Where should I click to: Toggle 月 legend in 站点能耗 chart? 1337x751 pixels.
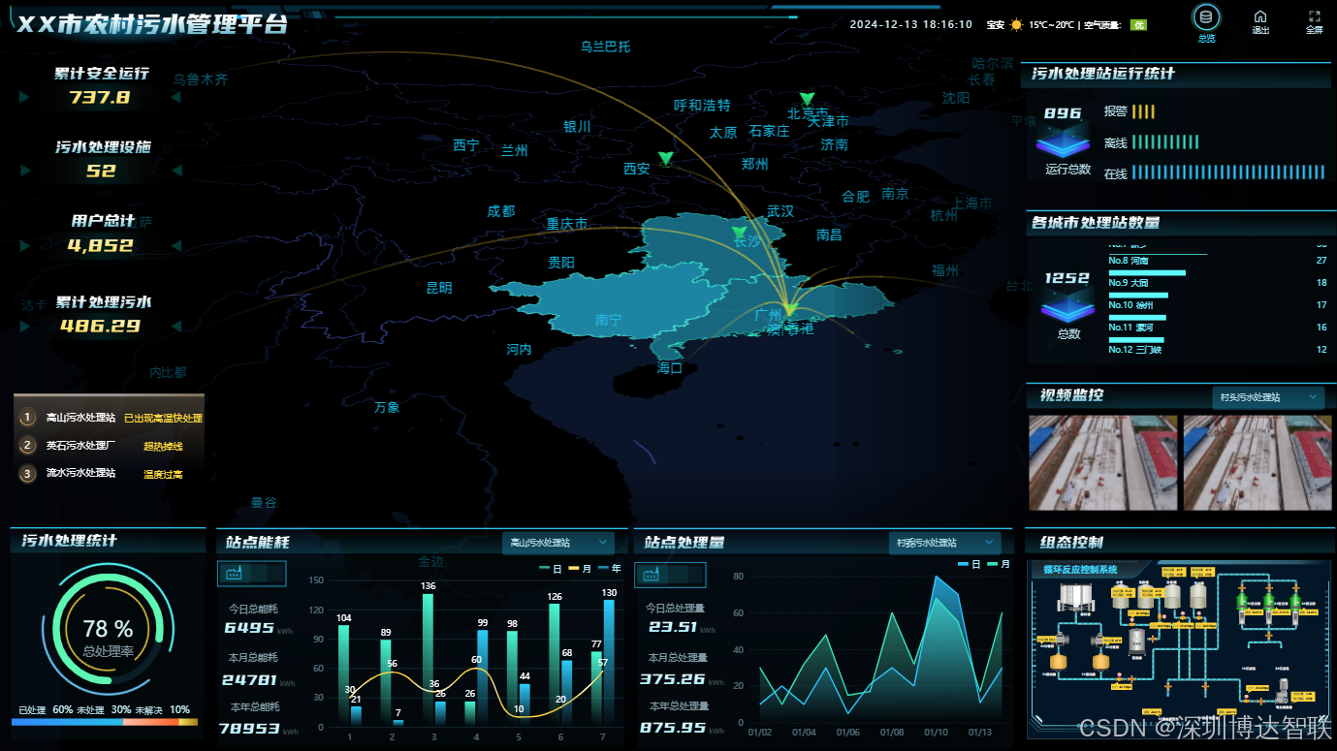point(579,569)
